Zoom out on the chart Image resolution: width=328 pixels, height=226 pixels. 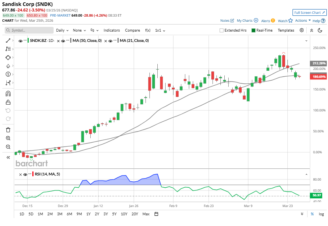click(8, 147)
